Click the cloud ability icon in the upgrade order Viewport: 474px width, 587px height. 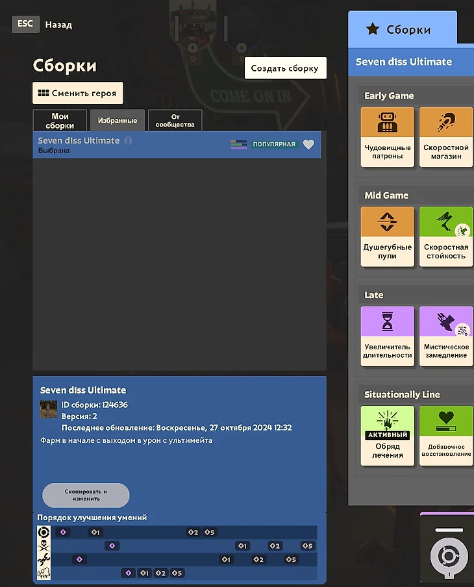pos(44,573)
